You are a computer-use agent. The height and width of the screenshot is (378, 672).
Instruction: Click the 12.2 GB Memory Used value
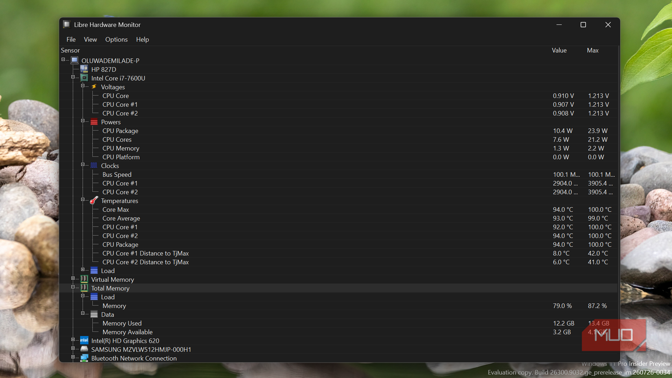point(564,323)
